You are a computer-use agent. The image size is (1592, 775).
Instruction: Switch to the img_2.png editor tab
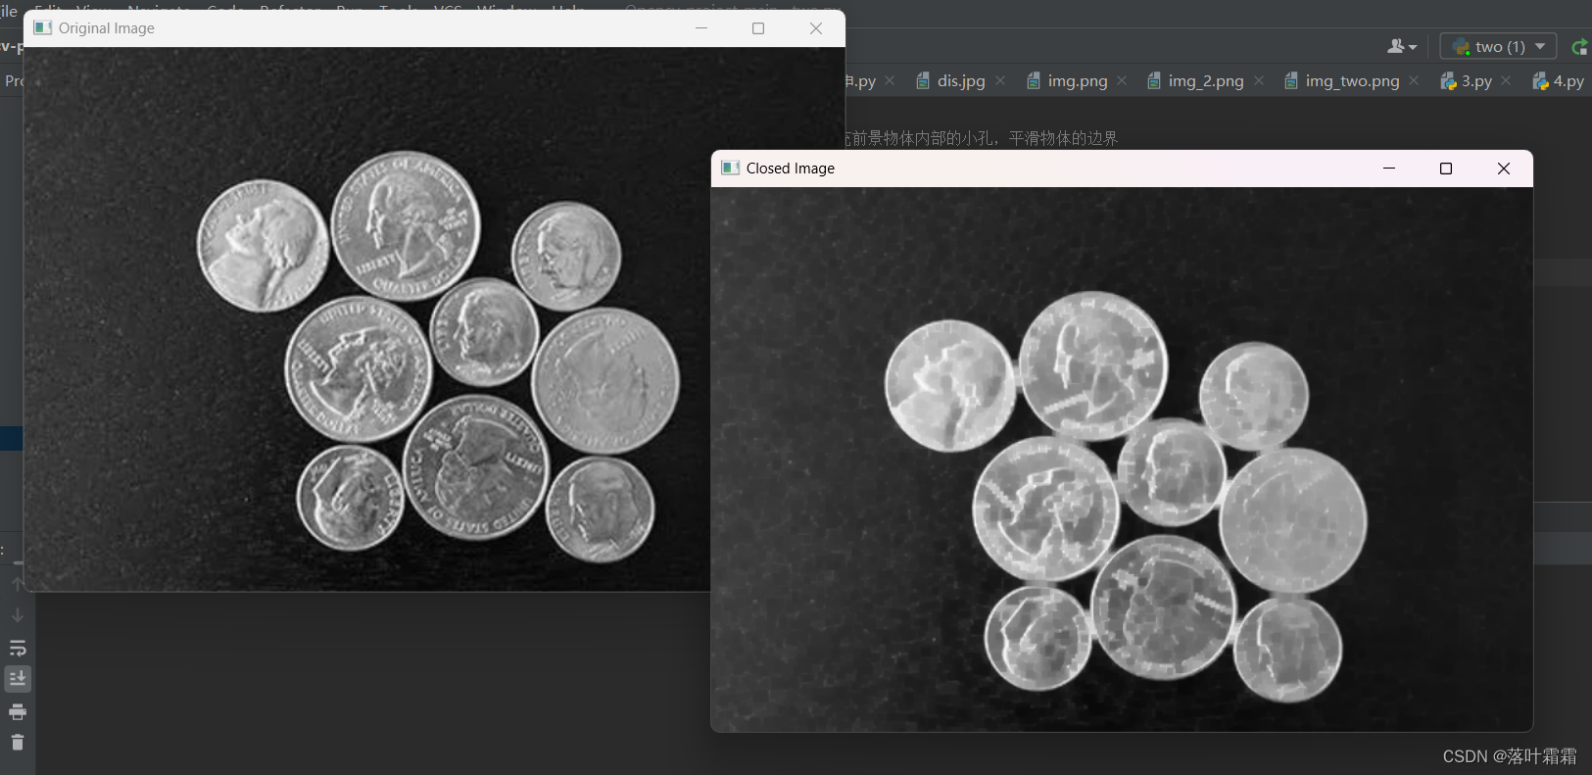(x=1205, y=80)
